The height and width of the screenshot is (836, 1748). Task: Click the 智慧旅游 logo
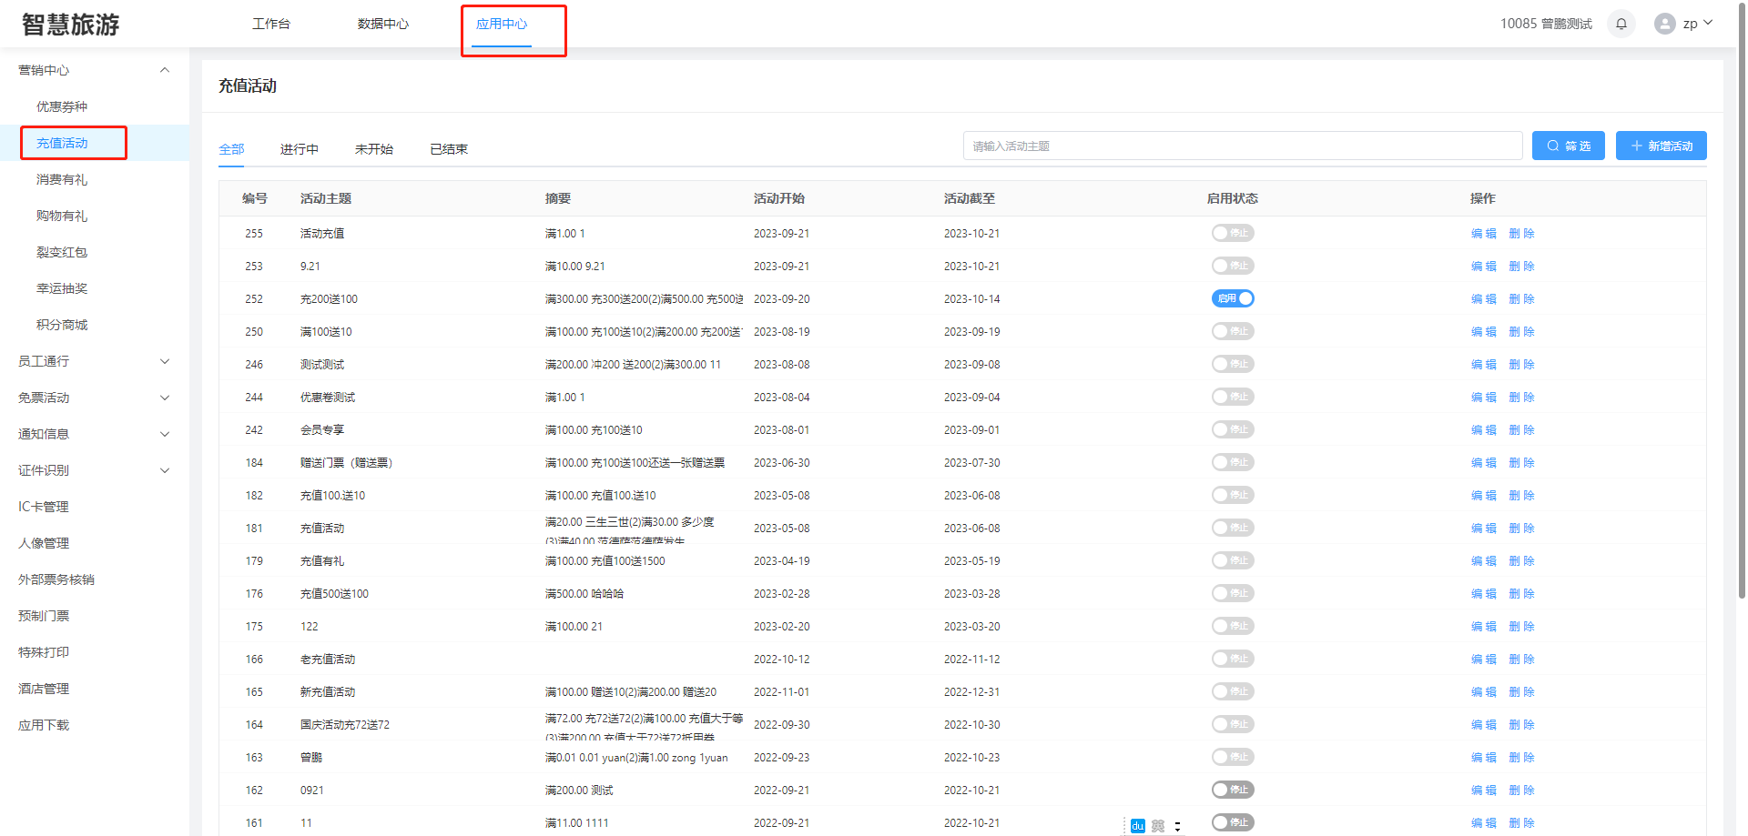[x=71, y=25]
